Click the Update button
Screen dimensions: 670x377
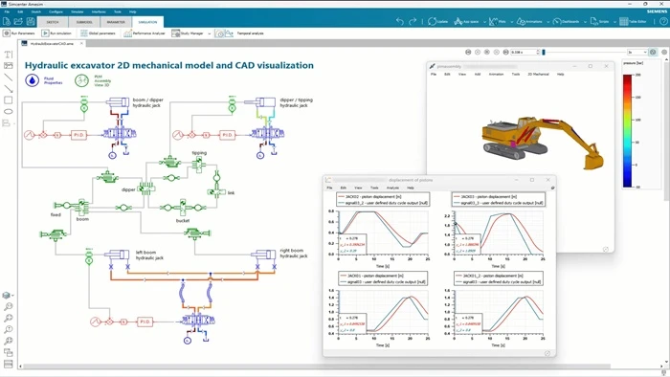[x=437, y=21]
